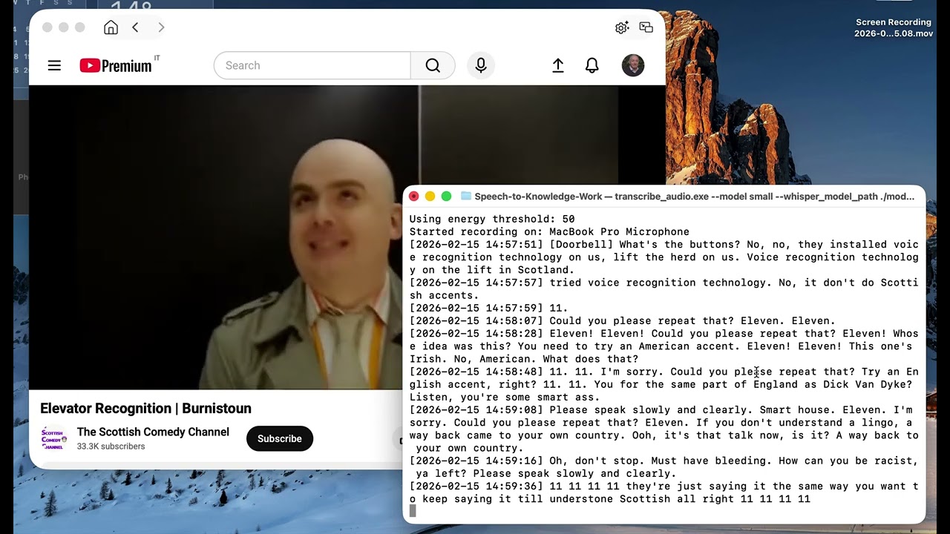Image resolution: width=950 pixels, height=534 pixels.
Task: Click the YouTube Premium logo
Action: click(117, 65)
